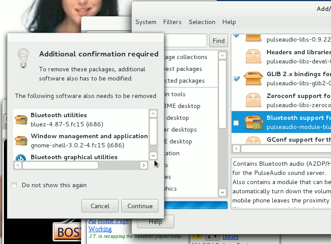
Task: Click the Bluetooth graphical utilities title
Action: coord(74,157)
